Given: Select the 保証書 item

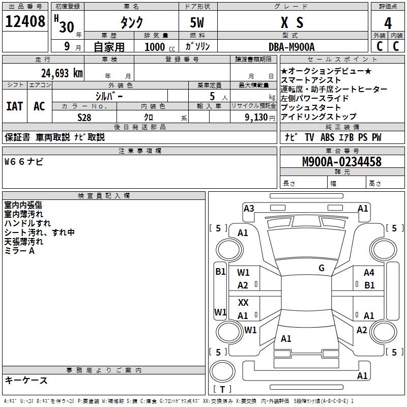Looking at the screenshot, I should 17,137.
